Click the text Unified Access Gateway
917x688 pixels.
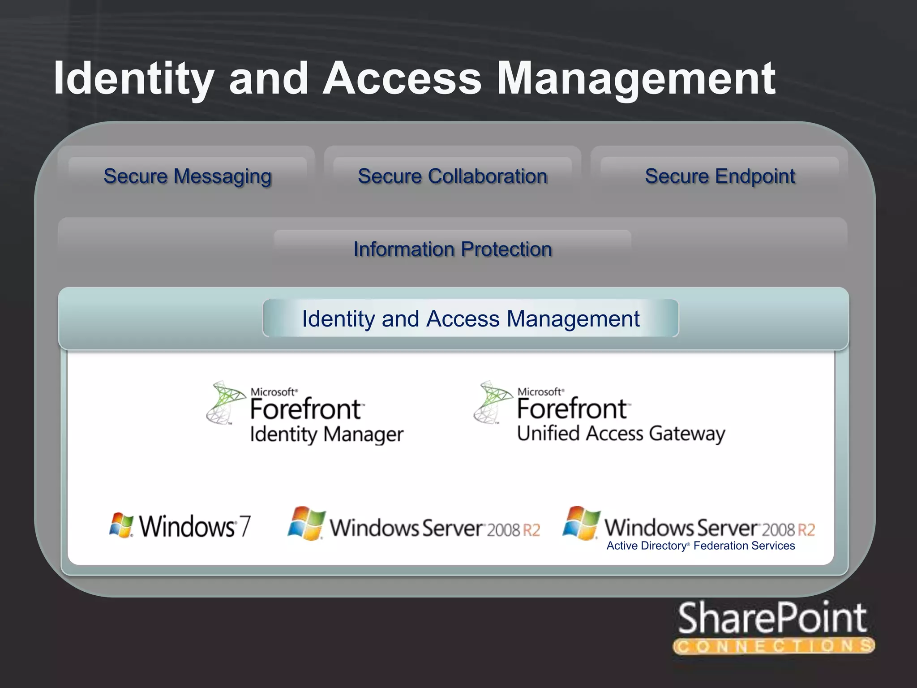coord(621,434)
